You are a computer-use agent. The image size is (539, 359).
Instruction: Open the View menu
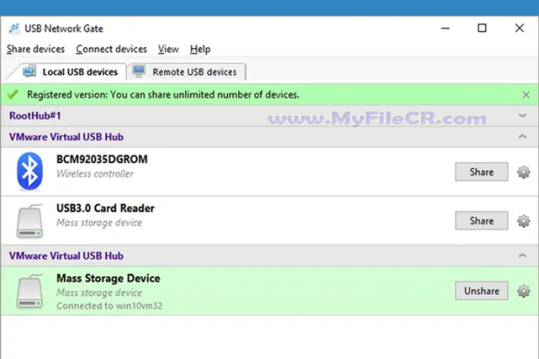pos(168,49)
